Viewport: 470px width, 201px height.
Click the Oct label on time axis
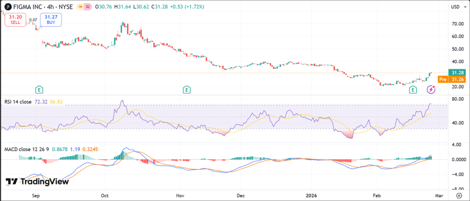[x=105, y=195]
